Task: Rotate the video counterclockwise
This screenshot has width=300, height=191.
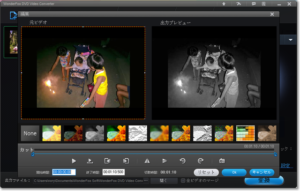Action: (x=183, y=161)
